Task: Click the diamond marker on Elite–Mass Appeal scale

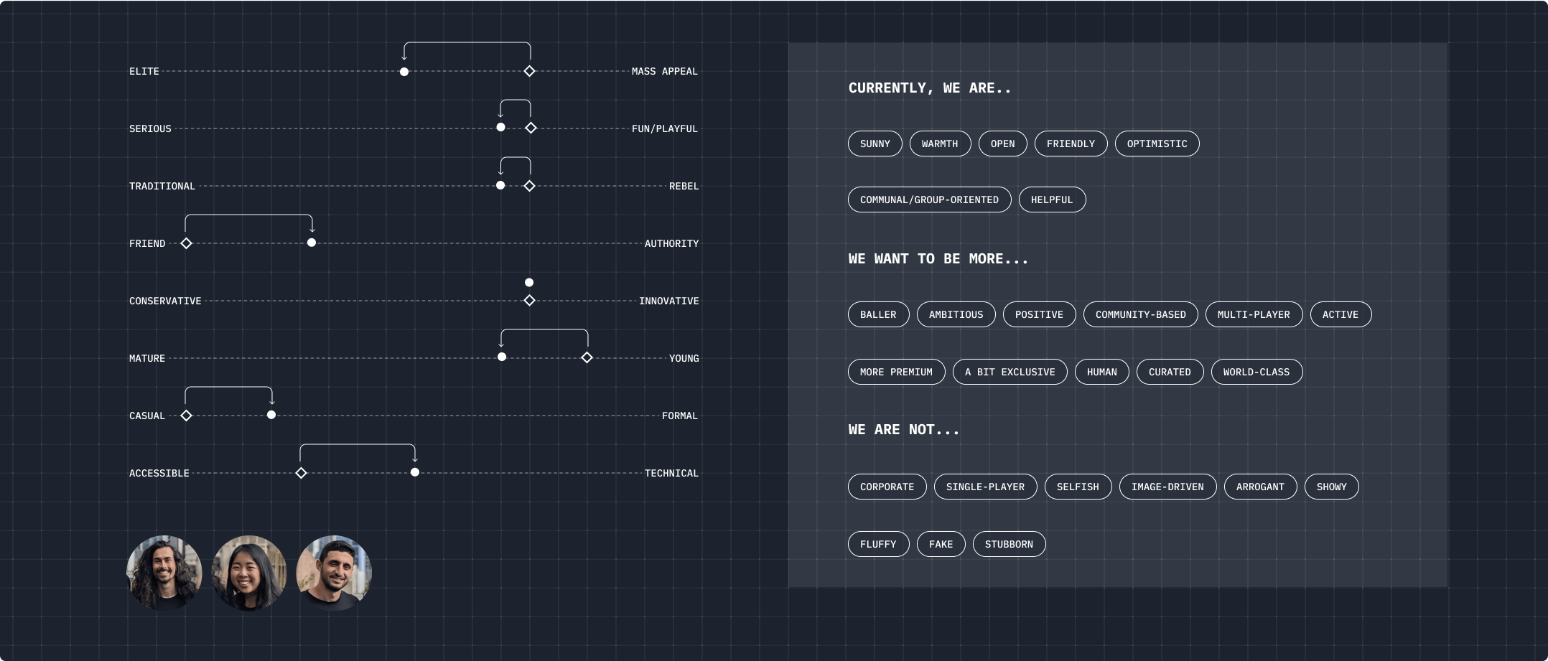Action: click(529, 71)
